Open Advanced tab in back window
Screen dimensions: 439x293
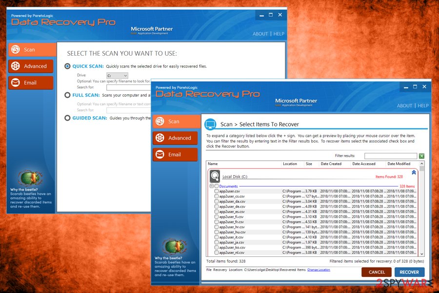click(31, 66)
